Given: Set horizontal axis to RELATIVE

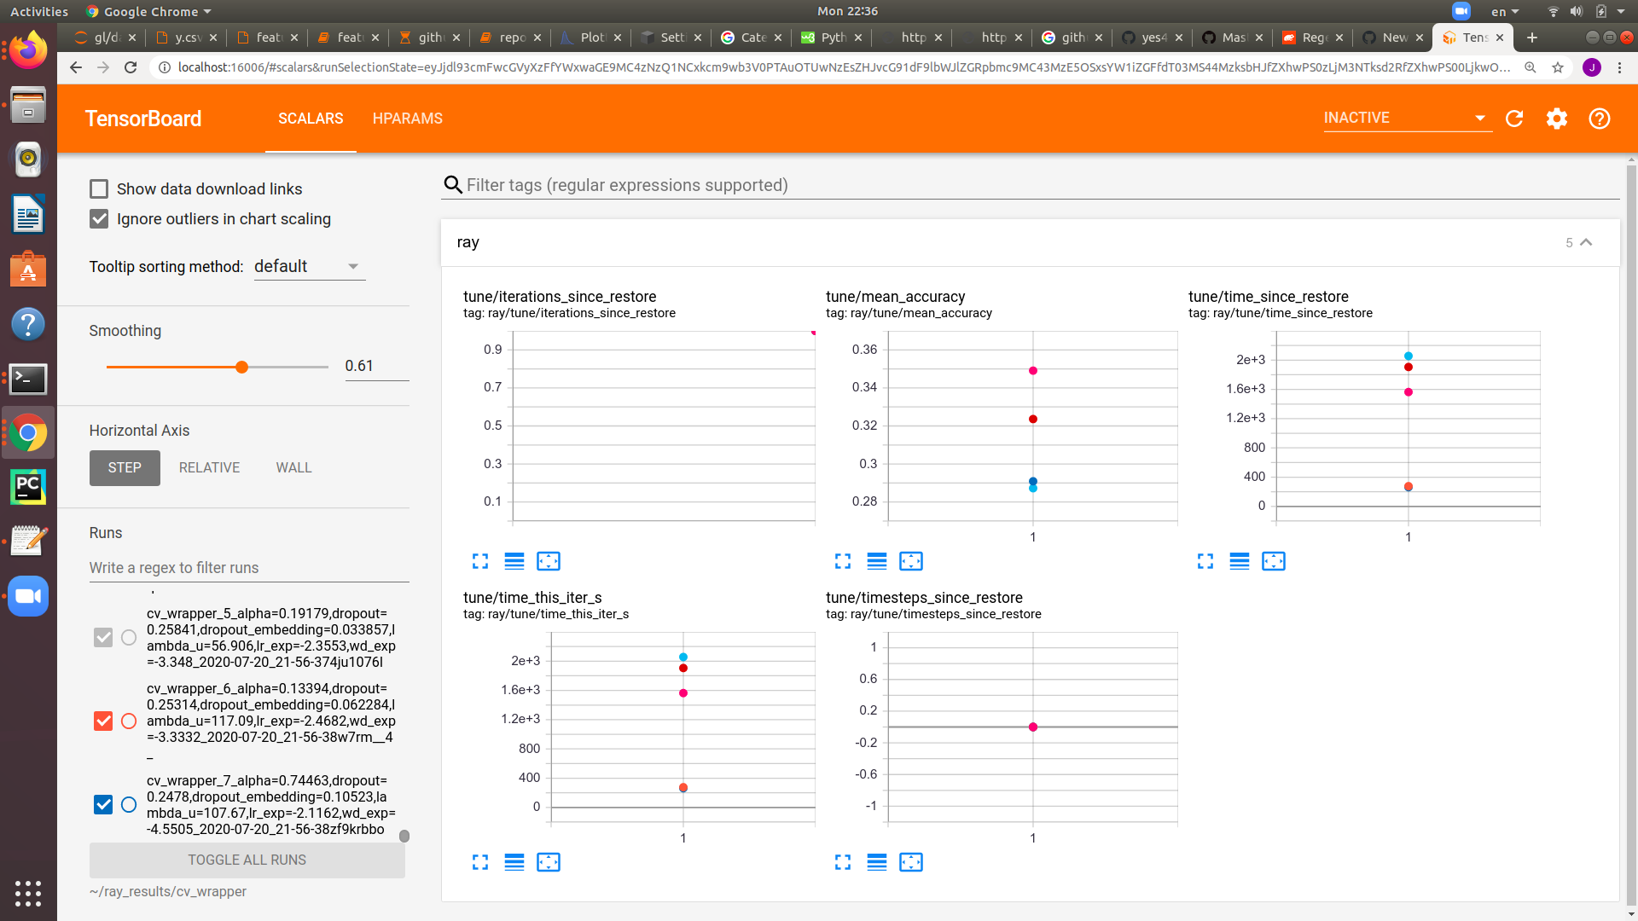Looking at the screenshot, I should [x=209, y=468].
